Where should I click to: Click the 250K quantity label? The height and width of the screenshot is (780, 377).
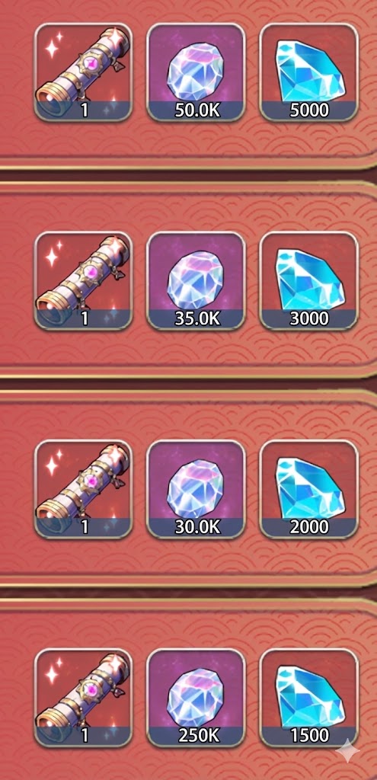(x=196, y=736)
